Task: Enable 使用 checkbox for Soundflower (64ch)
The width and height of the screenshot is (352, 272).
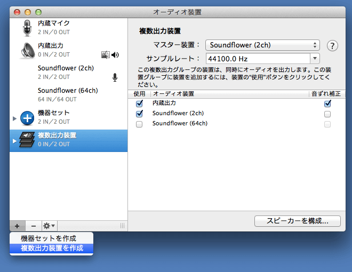Action: pos(140,124)
